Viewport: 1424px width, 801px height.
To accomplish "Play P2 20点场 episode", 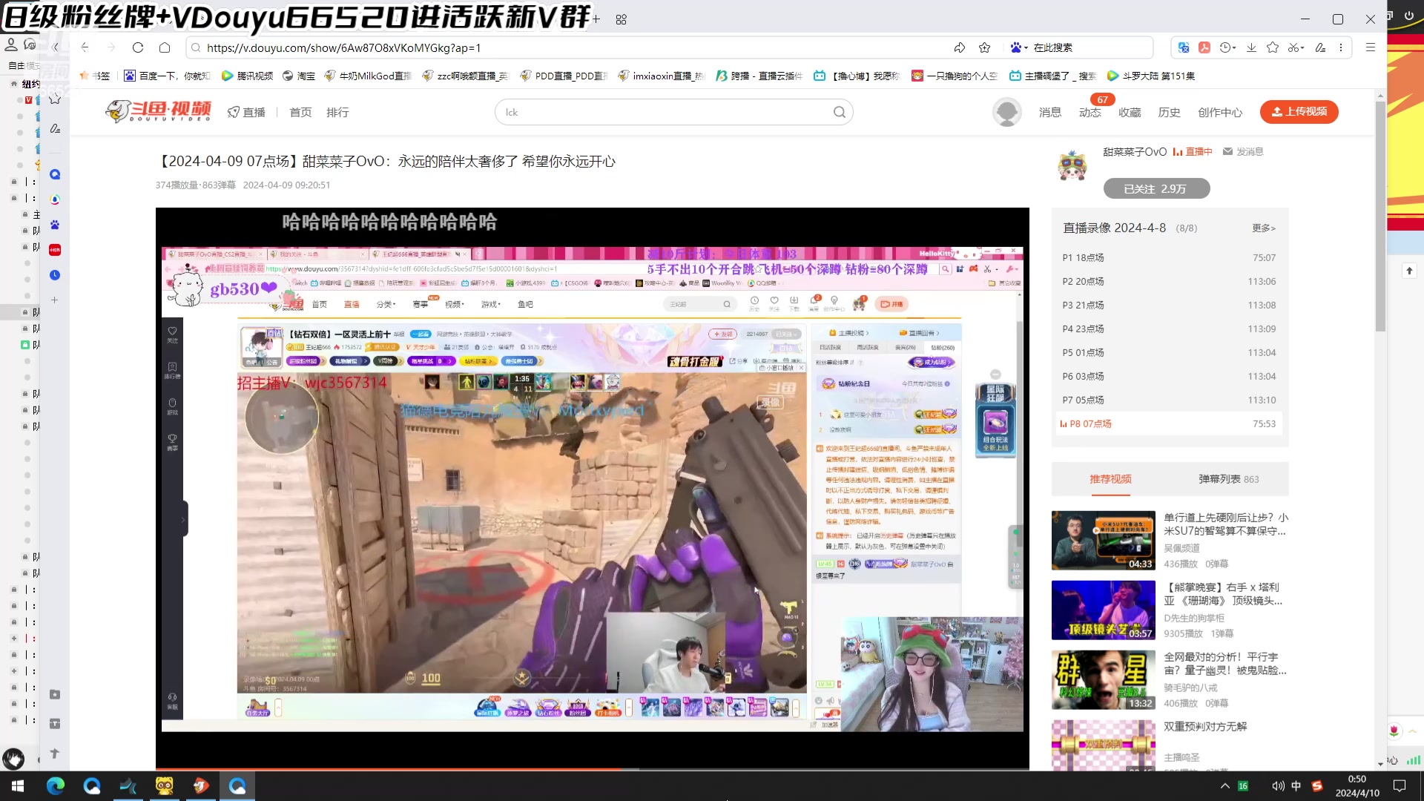I will click(x=1170, y=281).
